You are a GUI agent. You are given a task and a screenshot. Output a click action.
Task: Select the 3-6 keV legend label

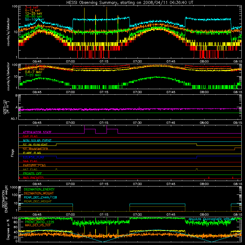(x=32, y=7)
